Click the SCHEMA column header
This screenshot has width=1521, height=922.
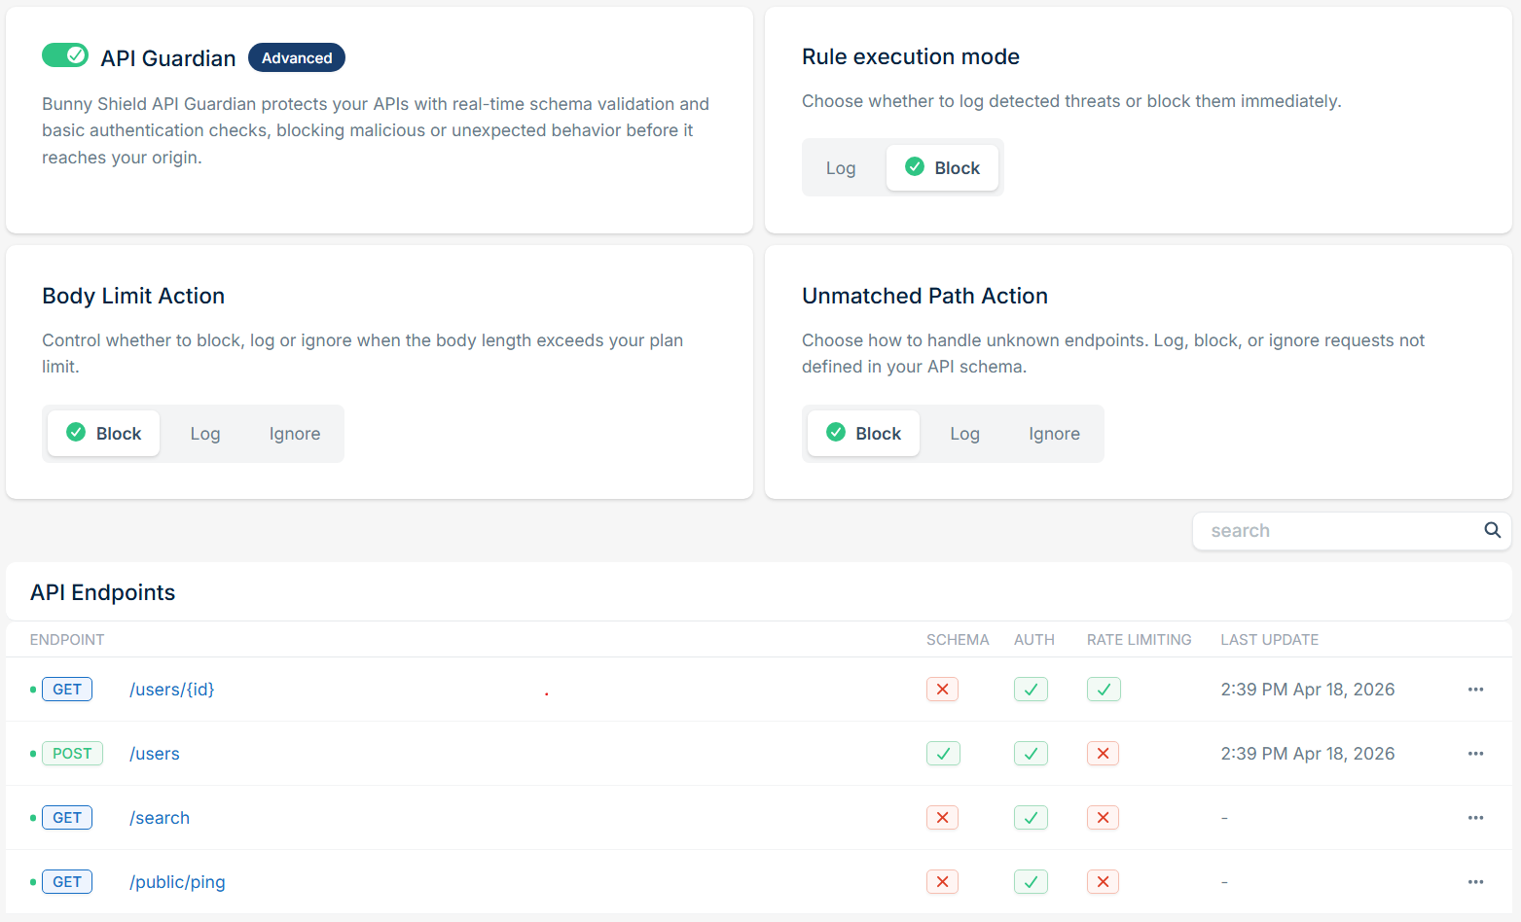coord(958,640)
